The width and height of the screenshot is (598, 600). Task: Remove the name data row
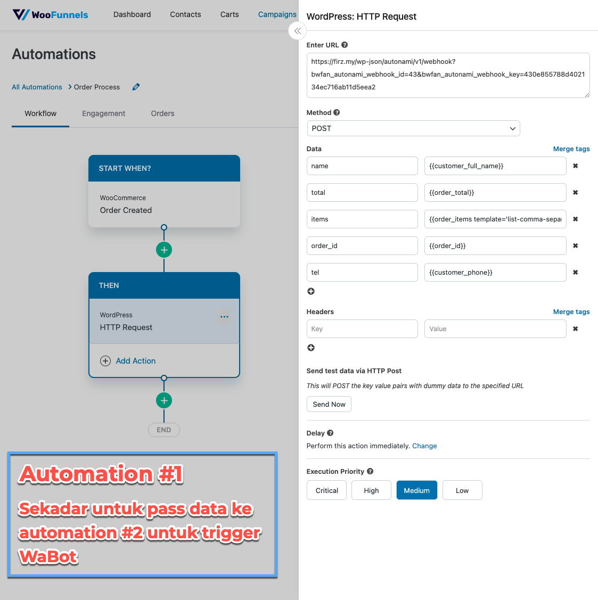[x=576, y=166]
